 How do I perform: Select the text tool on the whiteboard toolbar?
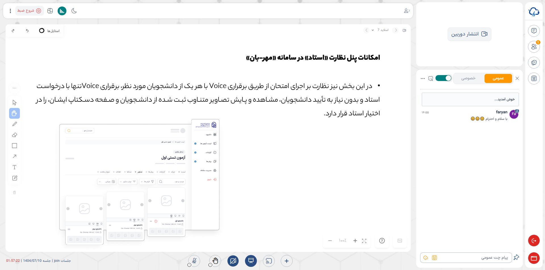pos(14,167)
